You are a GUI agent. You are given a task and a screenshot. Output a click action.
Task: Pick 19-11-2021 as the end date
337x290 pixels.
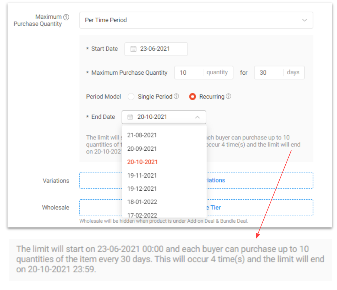point(142,175)
